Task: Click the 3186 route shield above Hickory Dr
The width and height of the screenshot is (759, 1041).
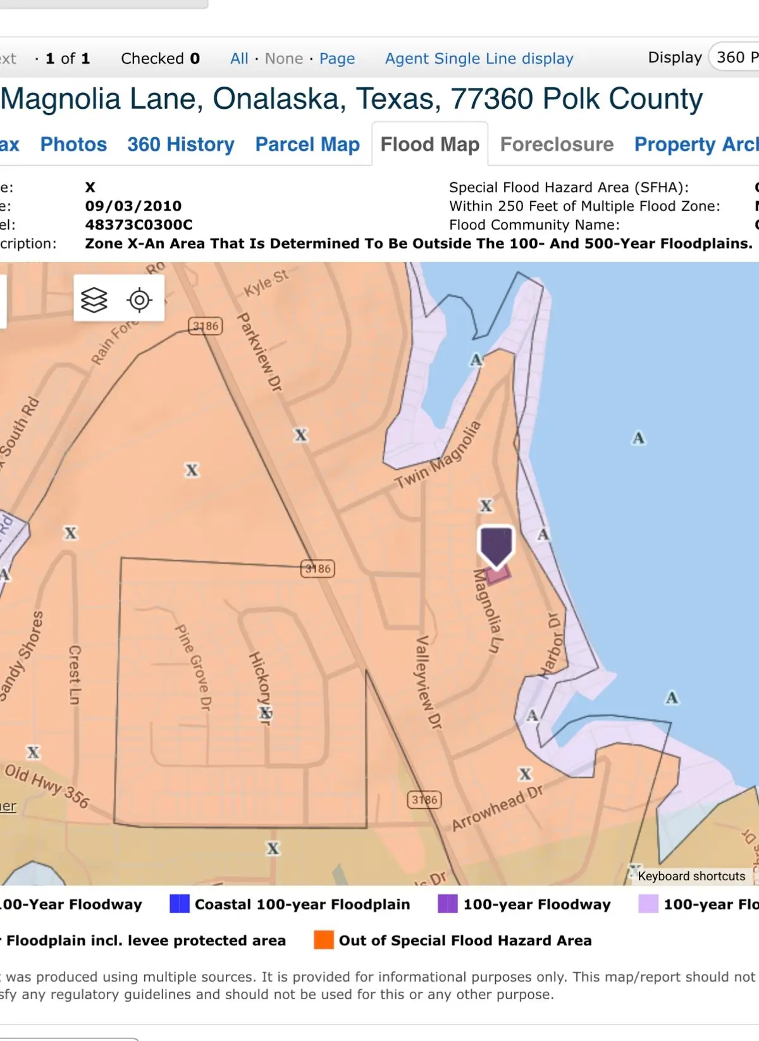Action: (318, 569)
